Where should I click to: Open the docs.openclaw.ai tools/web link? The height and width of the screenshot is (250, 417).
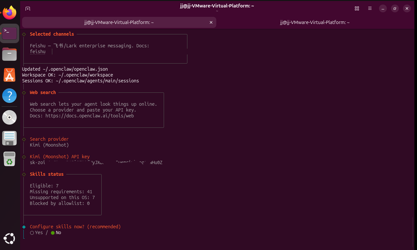[x=89, y=116]
